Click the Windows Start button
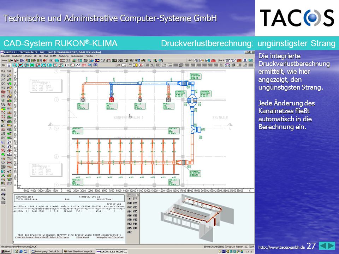This screenshot has height=254, width=339. (x=6, y=252)
